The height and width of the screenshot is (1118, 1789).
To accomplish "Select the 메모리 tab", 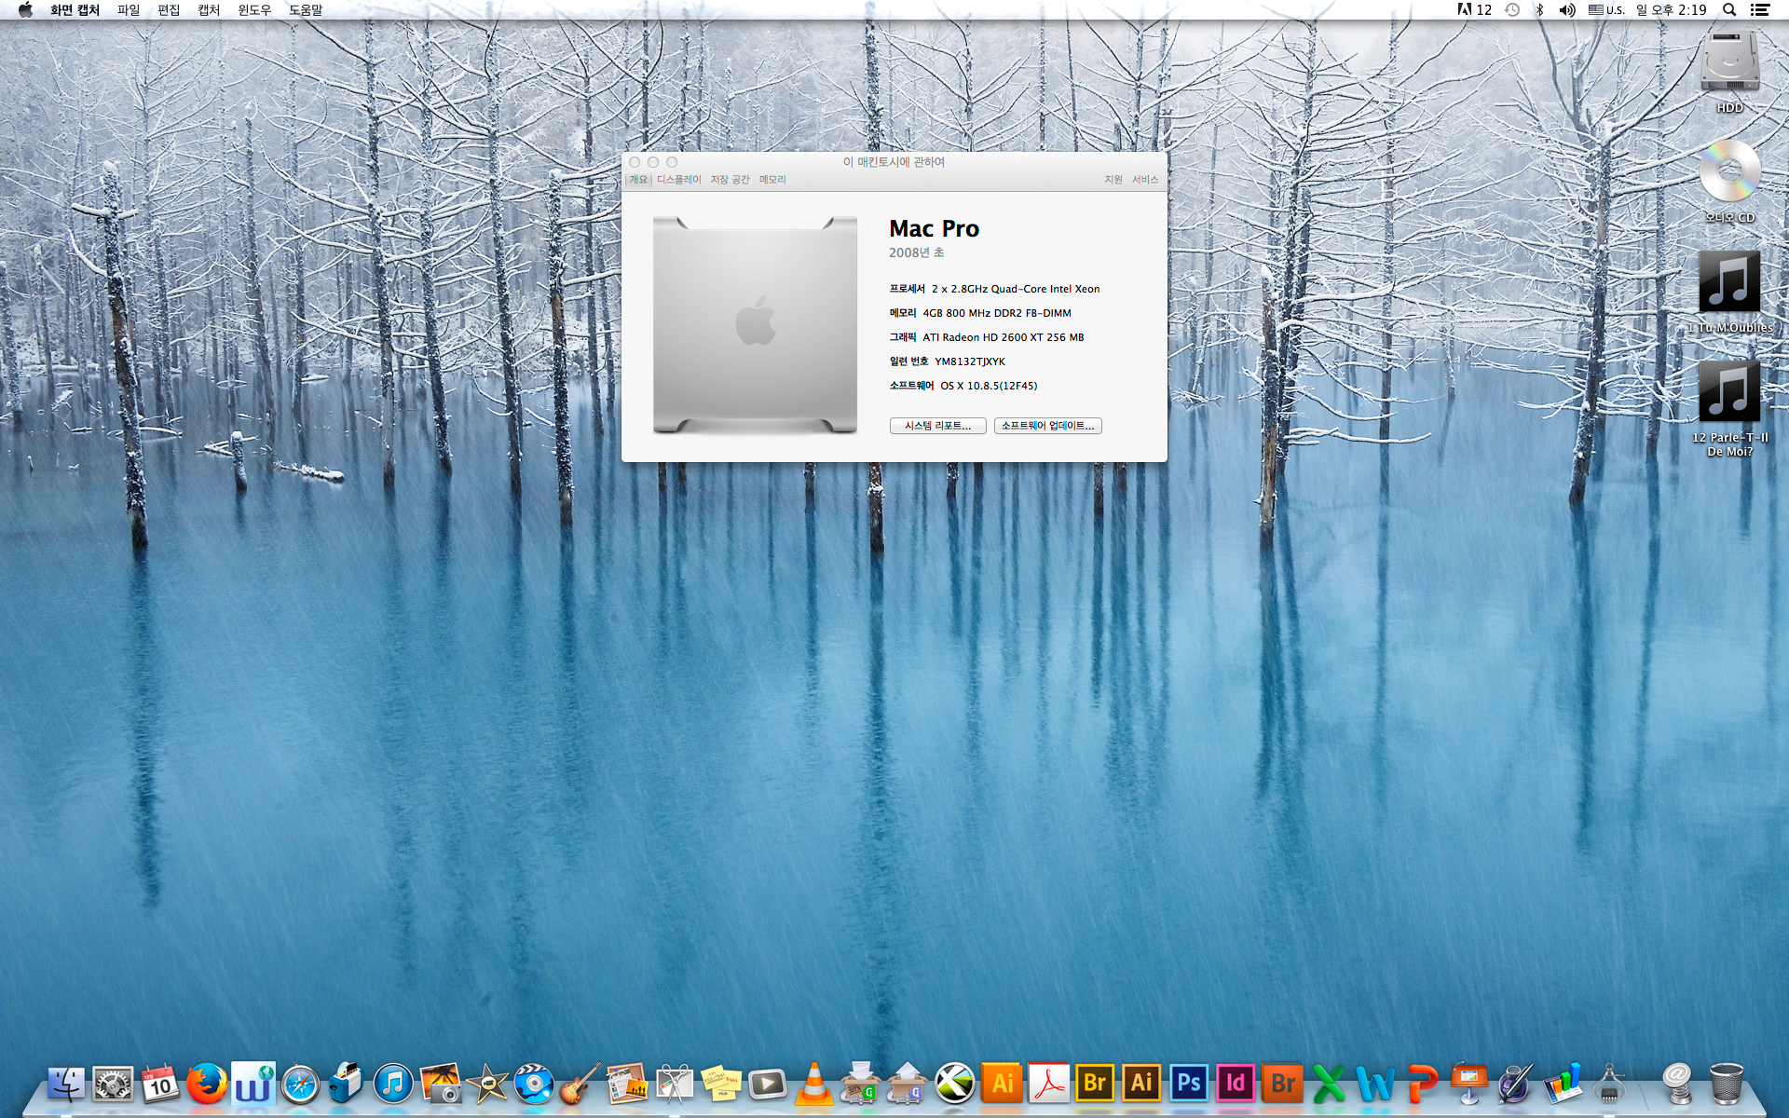I will 772,180.
